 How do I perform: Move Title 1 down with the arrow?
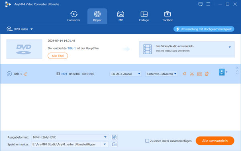tap(237, 73)
